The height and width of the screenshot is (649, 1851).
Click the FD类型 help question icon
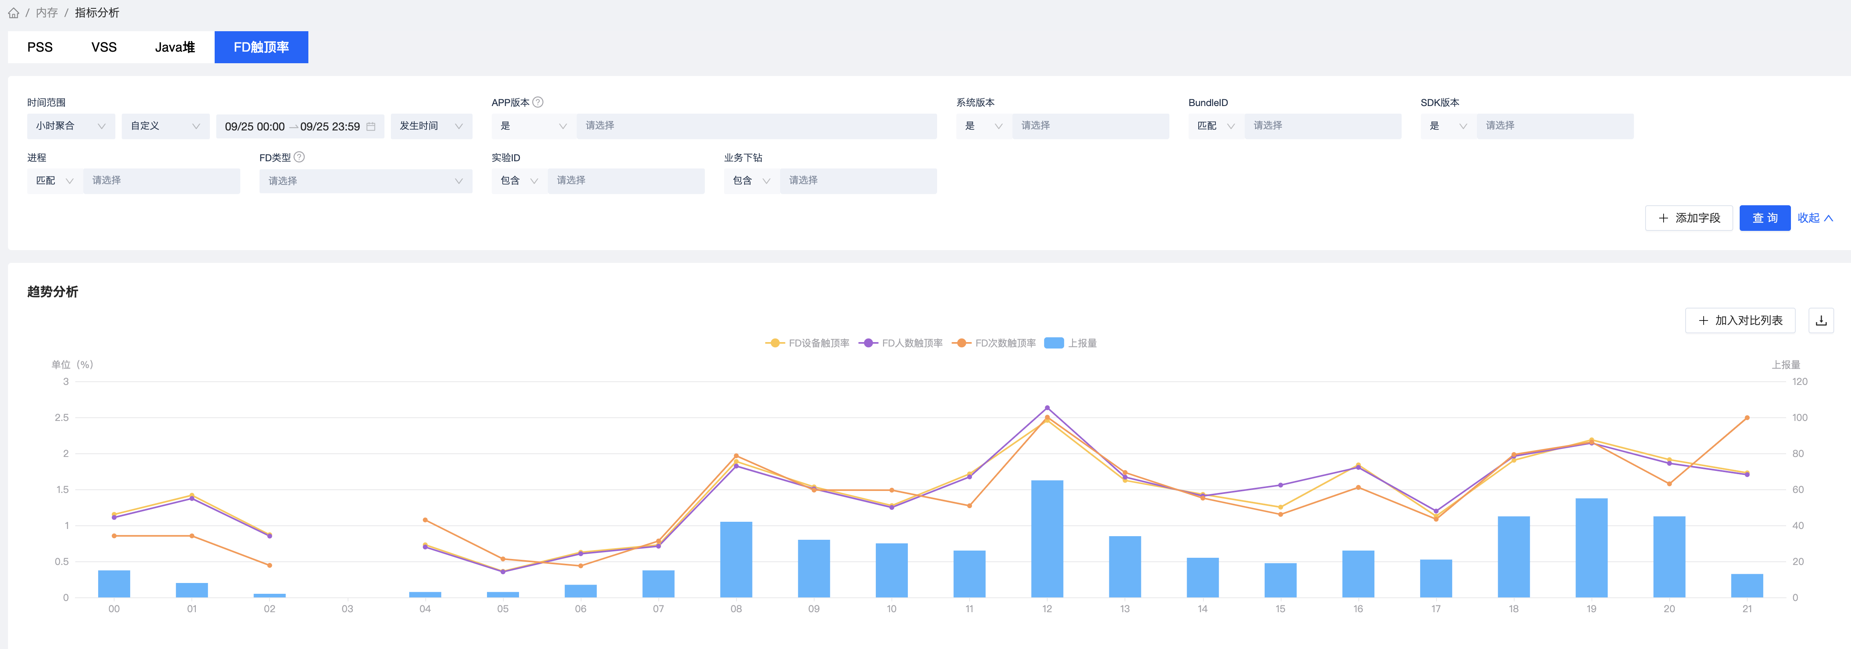click(300, 157)
